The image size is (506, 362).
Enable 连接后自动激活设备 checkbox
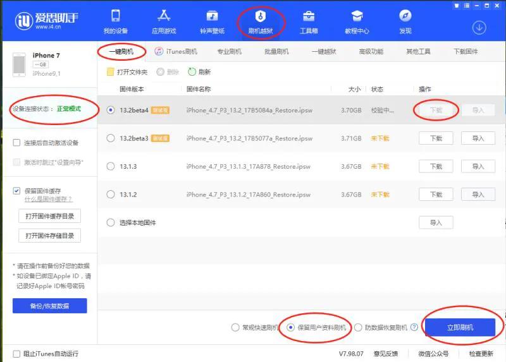coord(16,143)
